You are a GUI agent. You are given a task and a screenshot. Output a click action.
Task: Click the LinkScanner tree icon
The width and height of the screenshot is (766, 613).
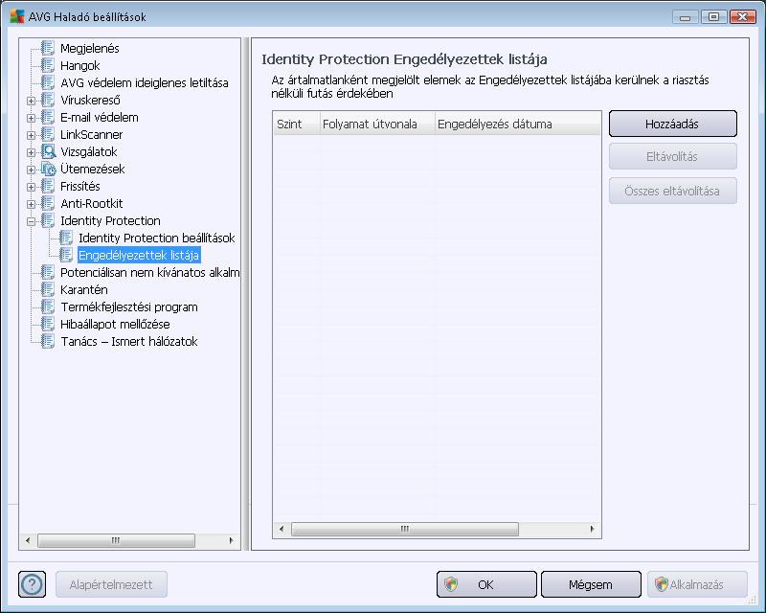click(48, 134)
